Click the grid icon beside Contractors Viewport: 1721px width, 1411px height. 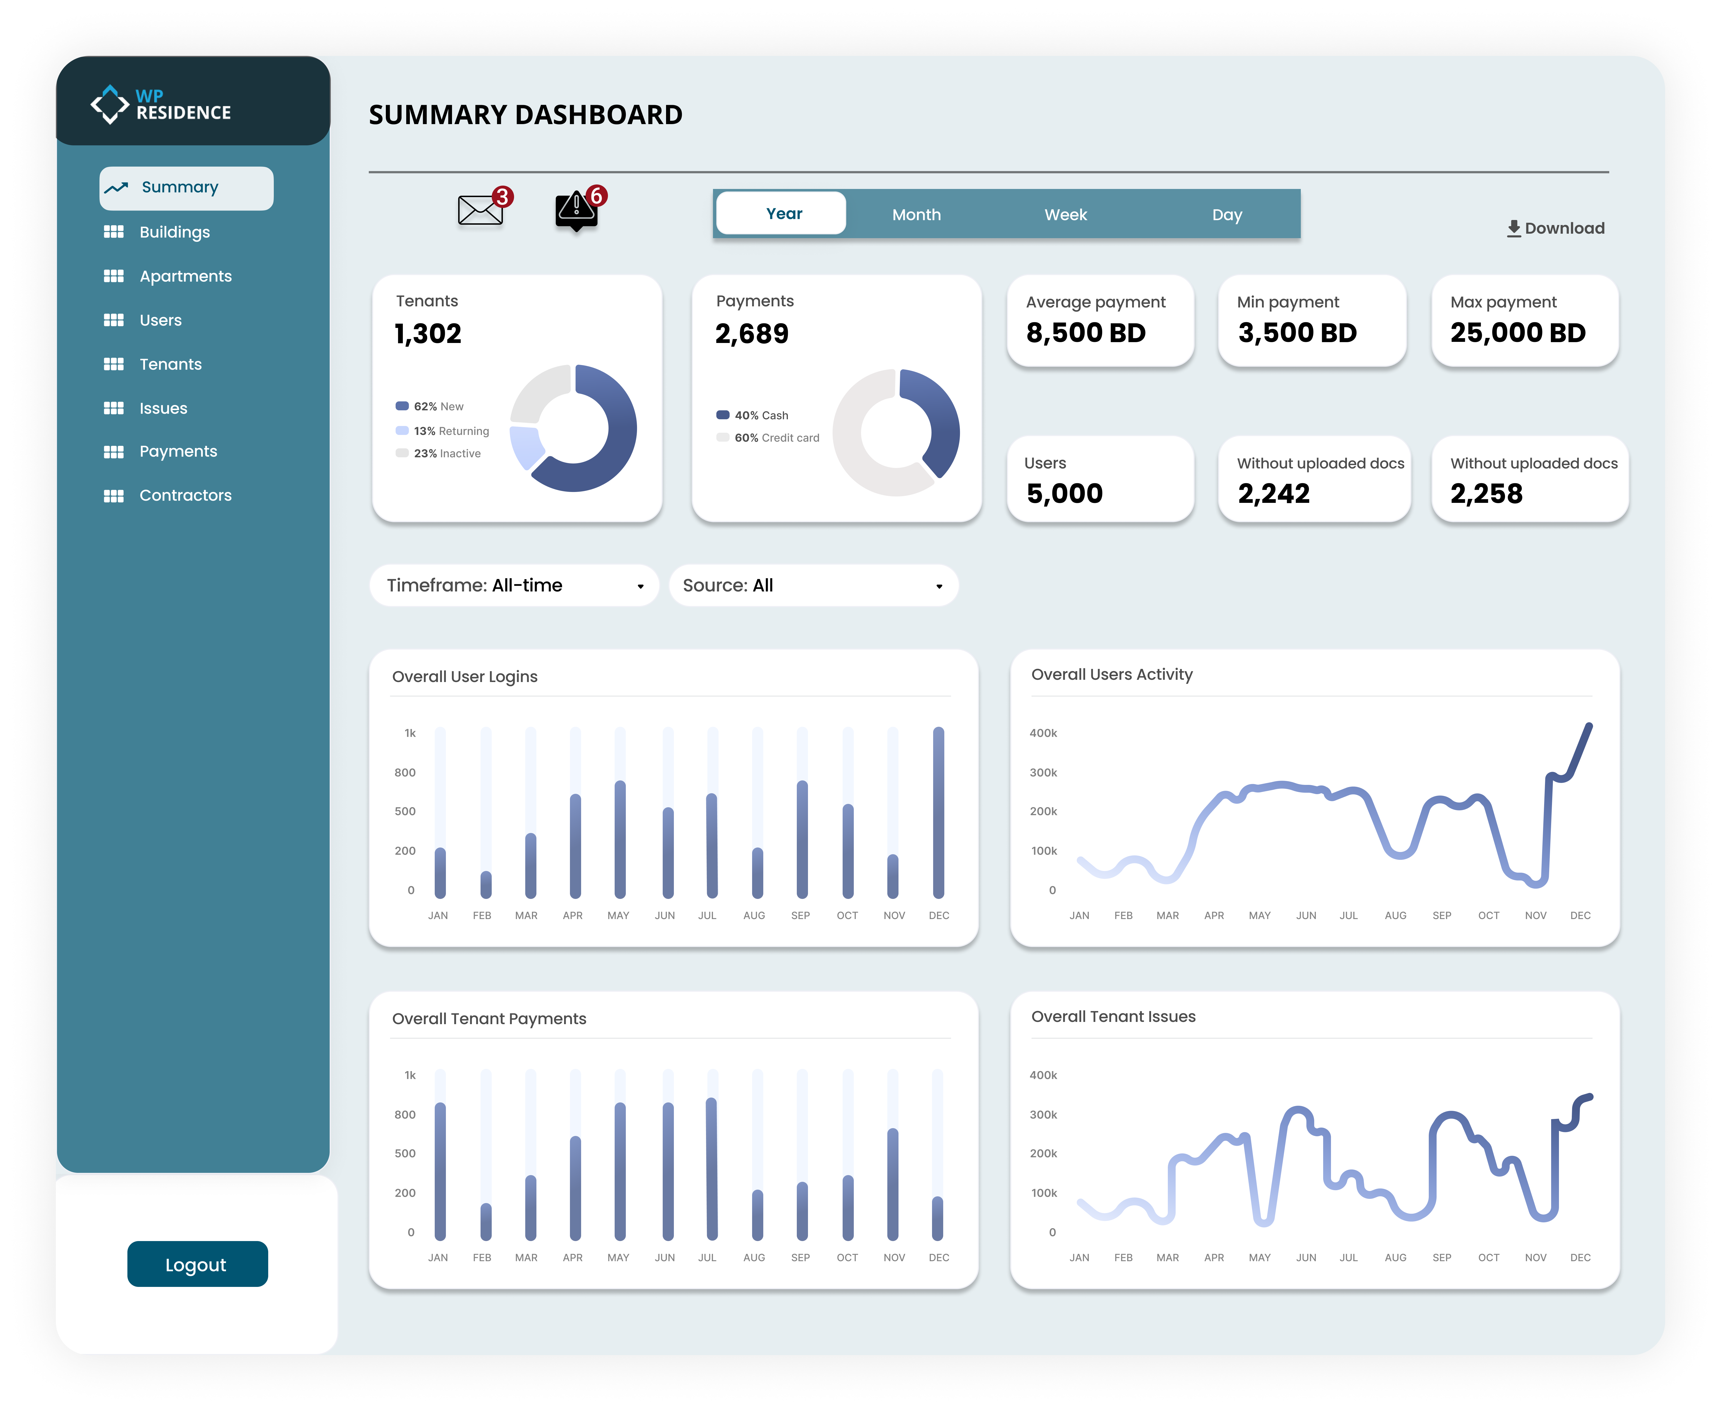pos(114,496)
